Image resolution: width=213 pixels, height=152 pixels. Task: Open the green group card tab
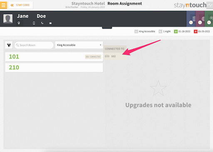click(209, 19)
